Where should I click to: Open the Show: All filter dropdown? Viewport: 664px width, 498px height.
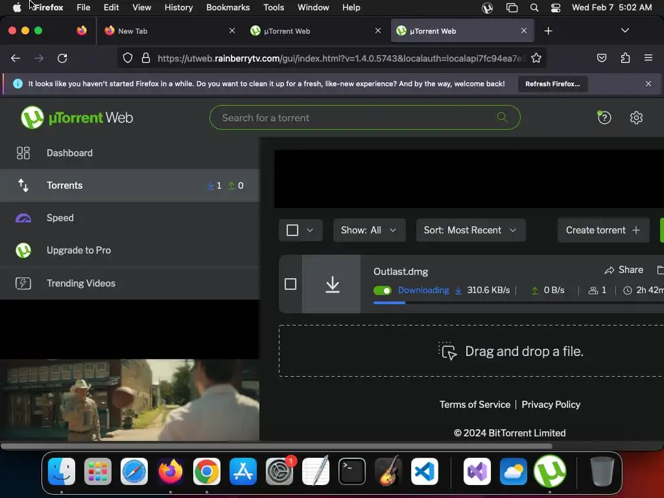(369, 230)
